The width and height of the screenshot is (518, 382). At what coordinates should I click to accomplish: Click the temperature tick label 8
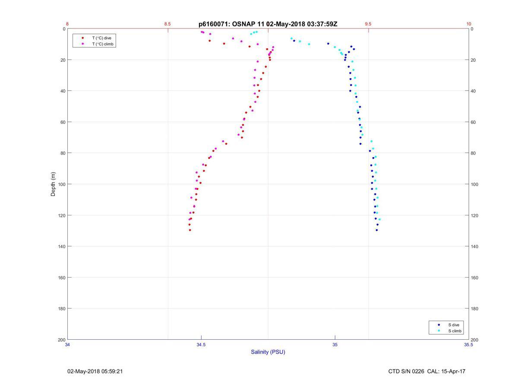(67, 24)
